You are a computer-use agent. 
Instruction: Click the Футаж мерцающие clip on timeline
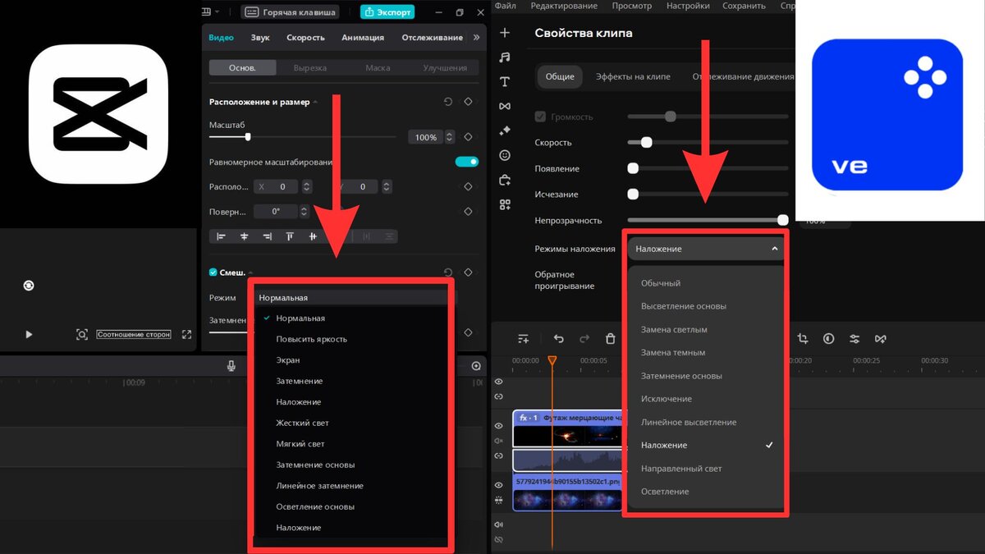point(568,428)
